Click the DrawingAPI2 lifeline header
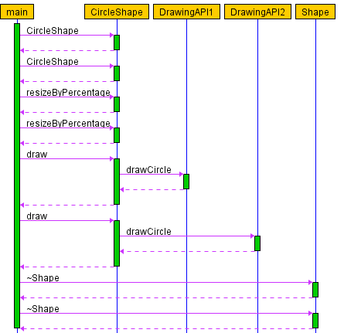 257,12
